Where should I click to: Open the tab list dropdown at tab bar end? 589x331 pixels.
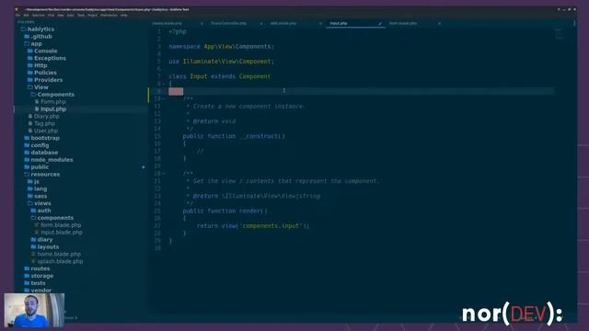[574, 23]
